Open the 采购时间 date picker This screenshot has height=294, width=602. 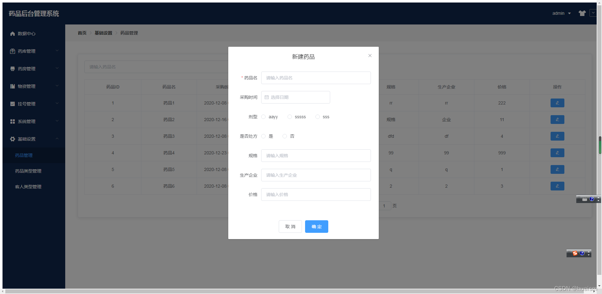[295, 97]
